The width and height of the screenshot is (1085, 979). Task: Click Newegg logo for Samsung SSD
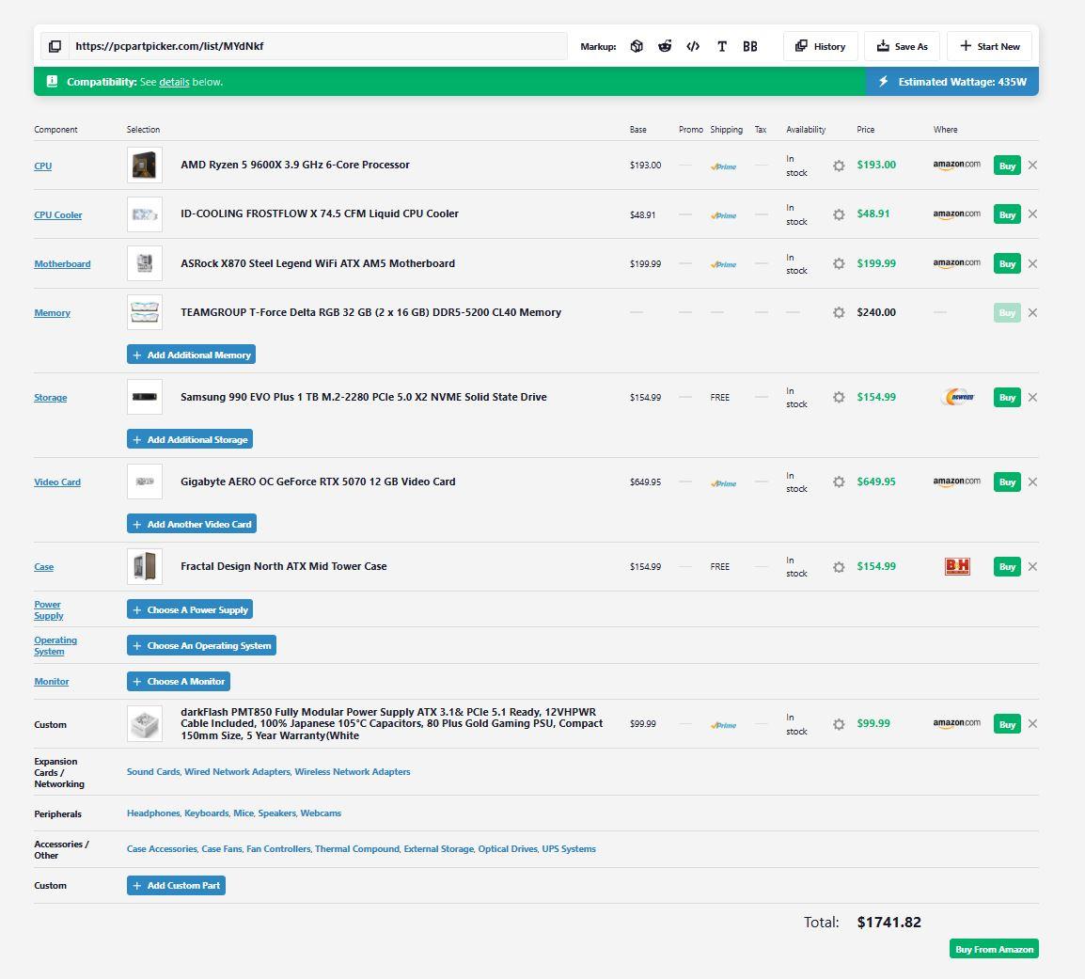coord(958,398)
